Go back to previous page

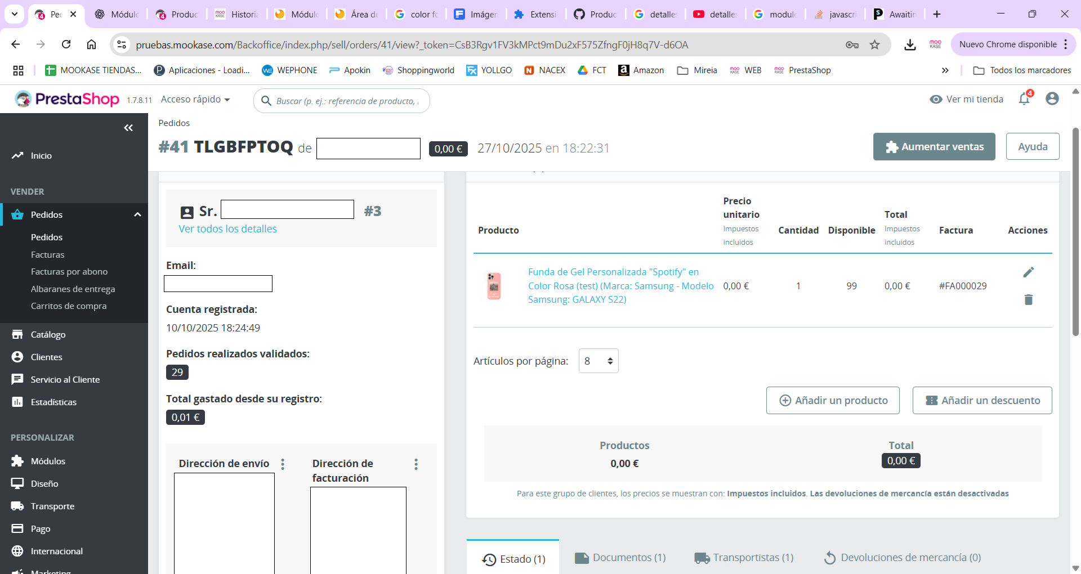tap(16, 44)
